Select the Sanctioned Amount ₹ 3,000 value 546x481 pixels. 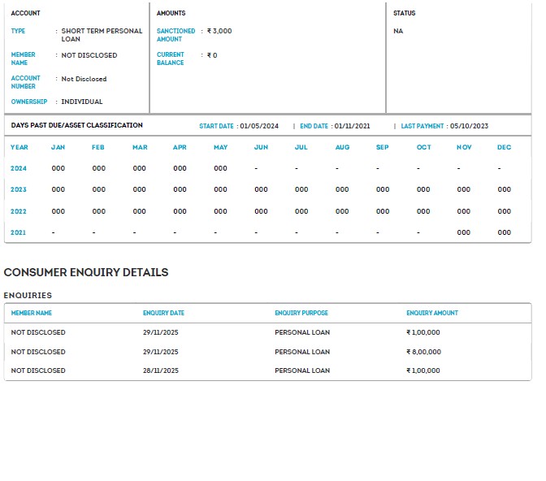pyautogui.click(x=219, y=31)
